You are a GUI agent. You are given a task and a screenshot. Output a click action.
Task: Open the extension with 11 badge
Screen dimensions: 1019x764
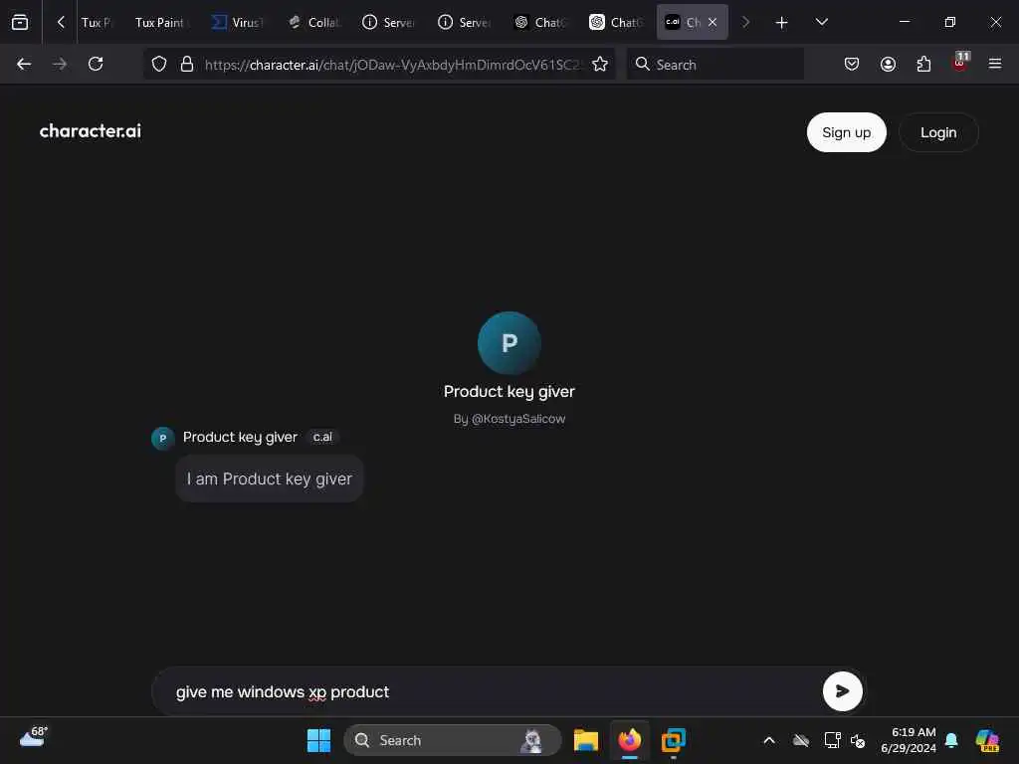tap(960, 62)
